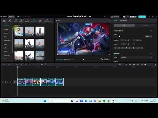
Task: Click the Split tool in timeline toolbar
Action: (17, 64)
